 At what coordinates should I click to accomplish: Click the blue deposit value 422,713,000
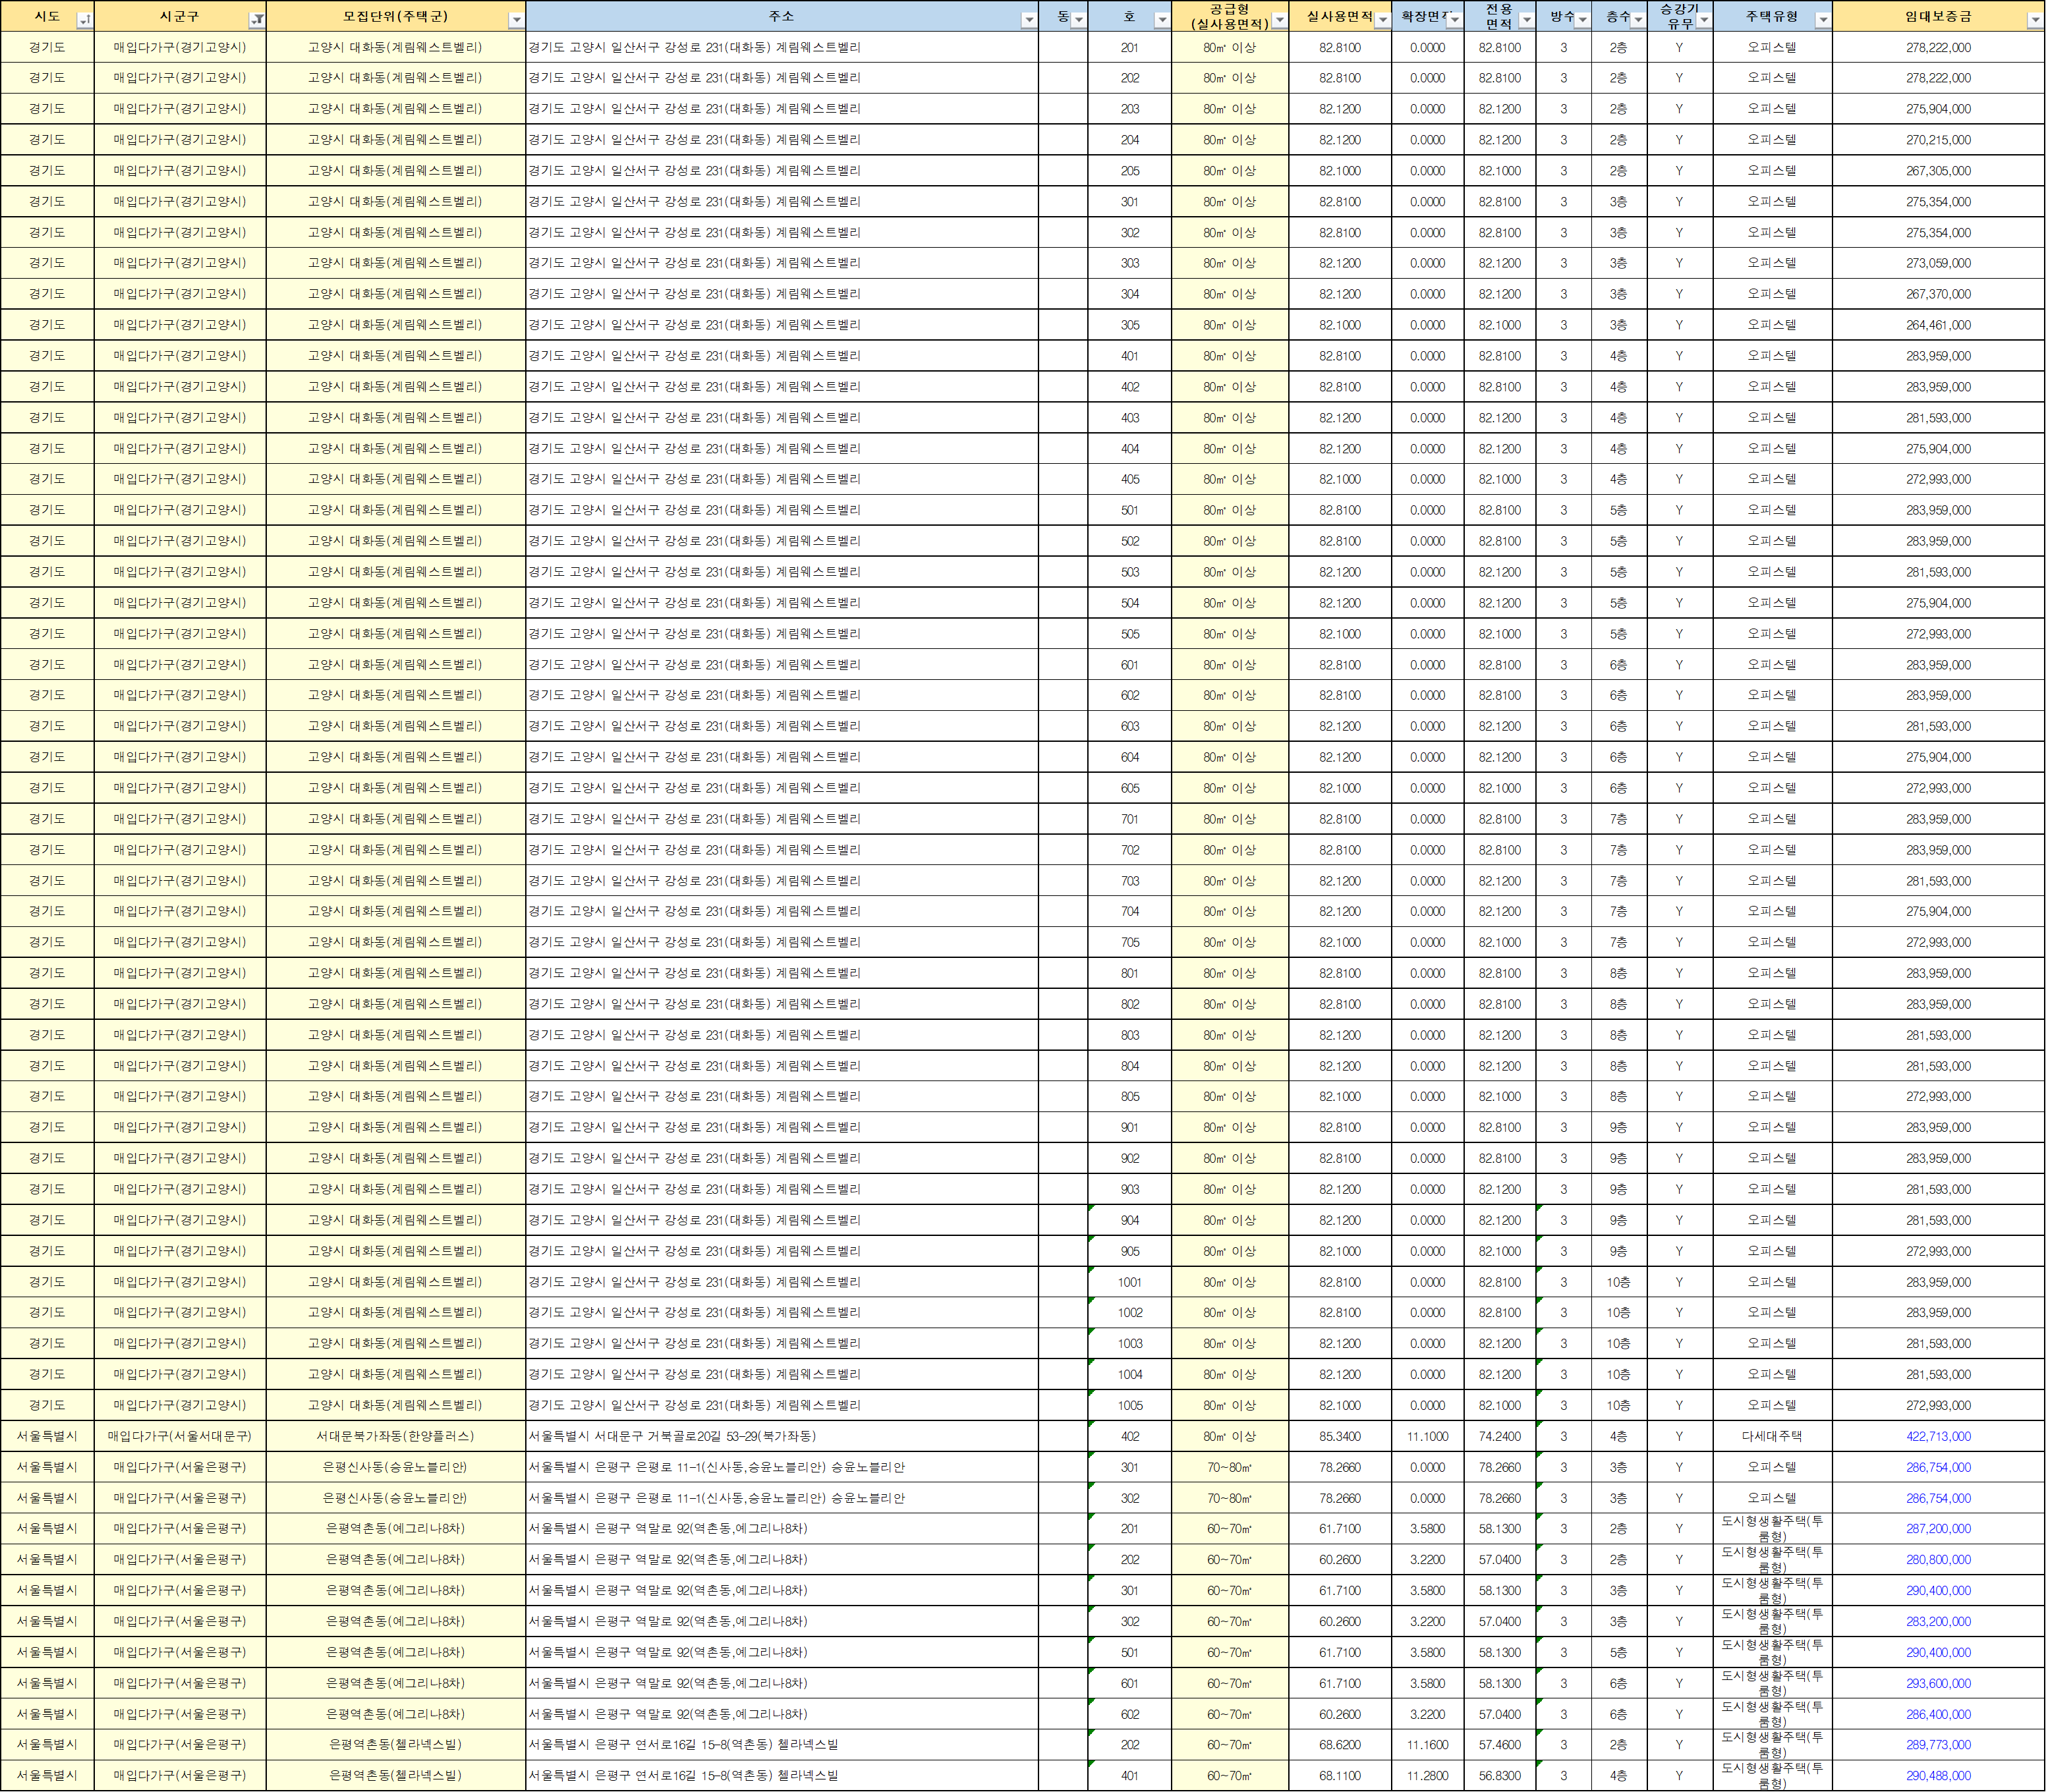(x=1937, y=1436)
